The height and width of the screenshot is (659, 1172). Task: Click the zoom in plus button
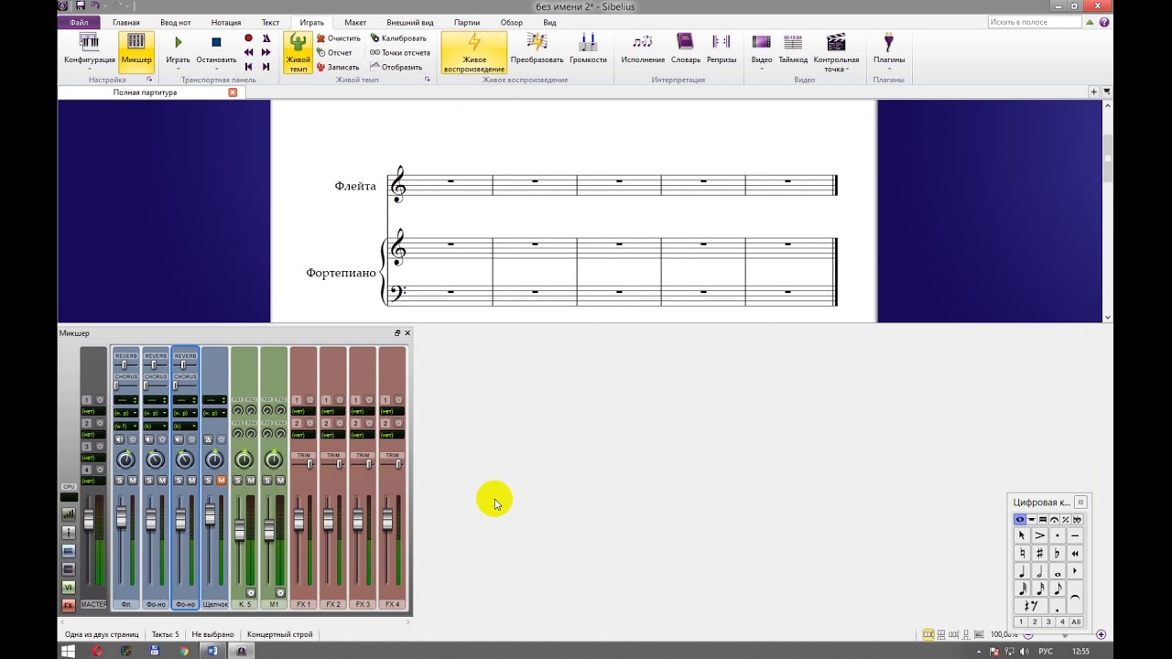pos(1101,634)
